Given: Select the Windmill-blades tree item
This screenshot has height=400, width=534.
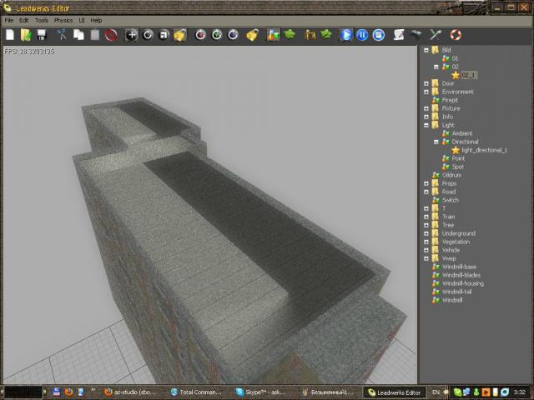Looking at the screenshot, I should click(461, 275).
